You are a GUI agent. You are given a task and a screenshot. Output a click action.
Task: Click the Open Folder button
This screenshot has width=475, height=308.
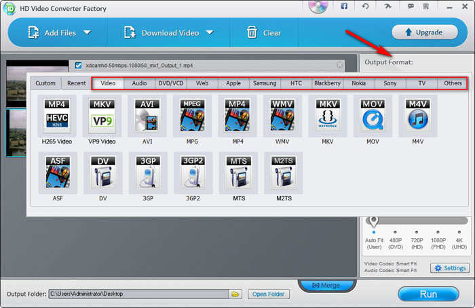(x=269, y=294)
